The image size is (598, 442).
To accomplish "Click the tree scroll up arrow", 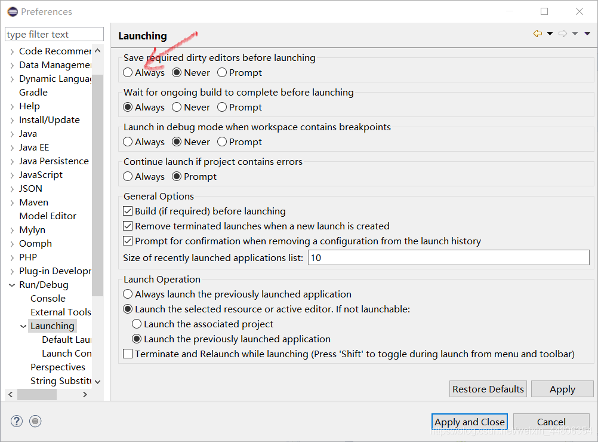I will (98, 51).
